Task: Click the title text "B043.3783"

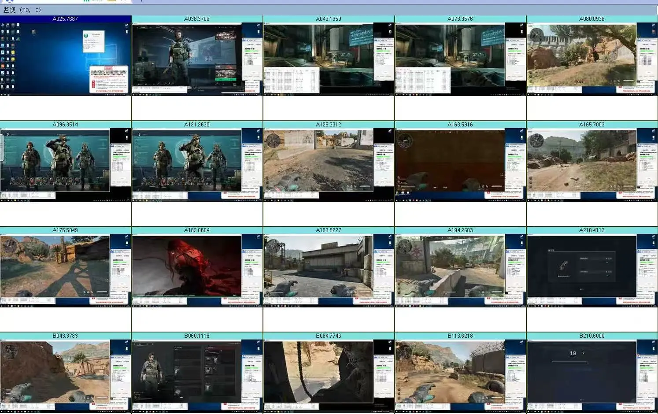Action: click(x=65, y=336)
